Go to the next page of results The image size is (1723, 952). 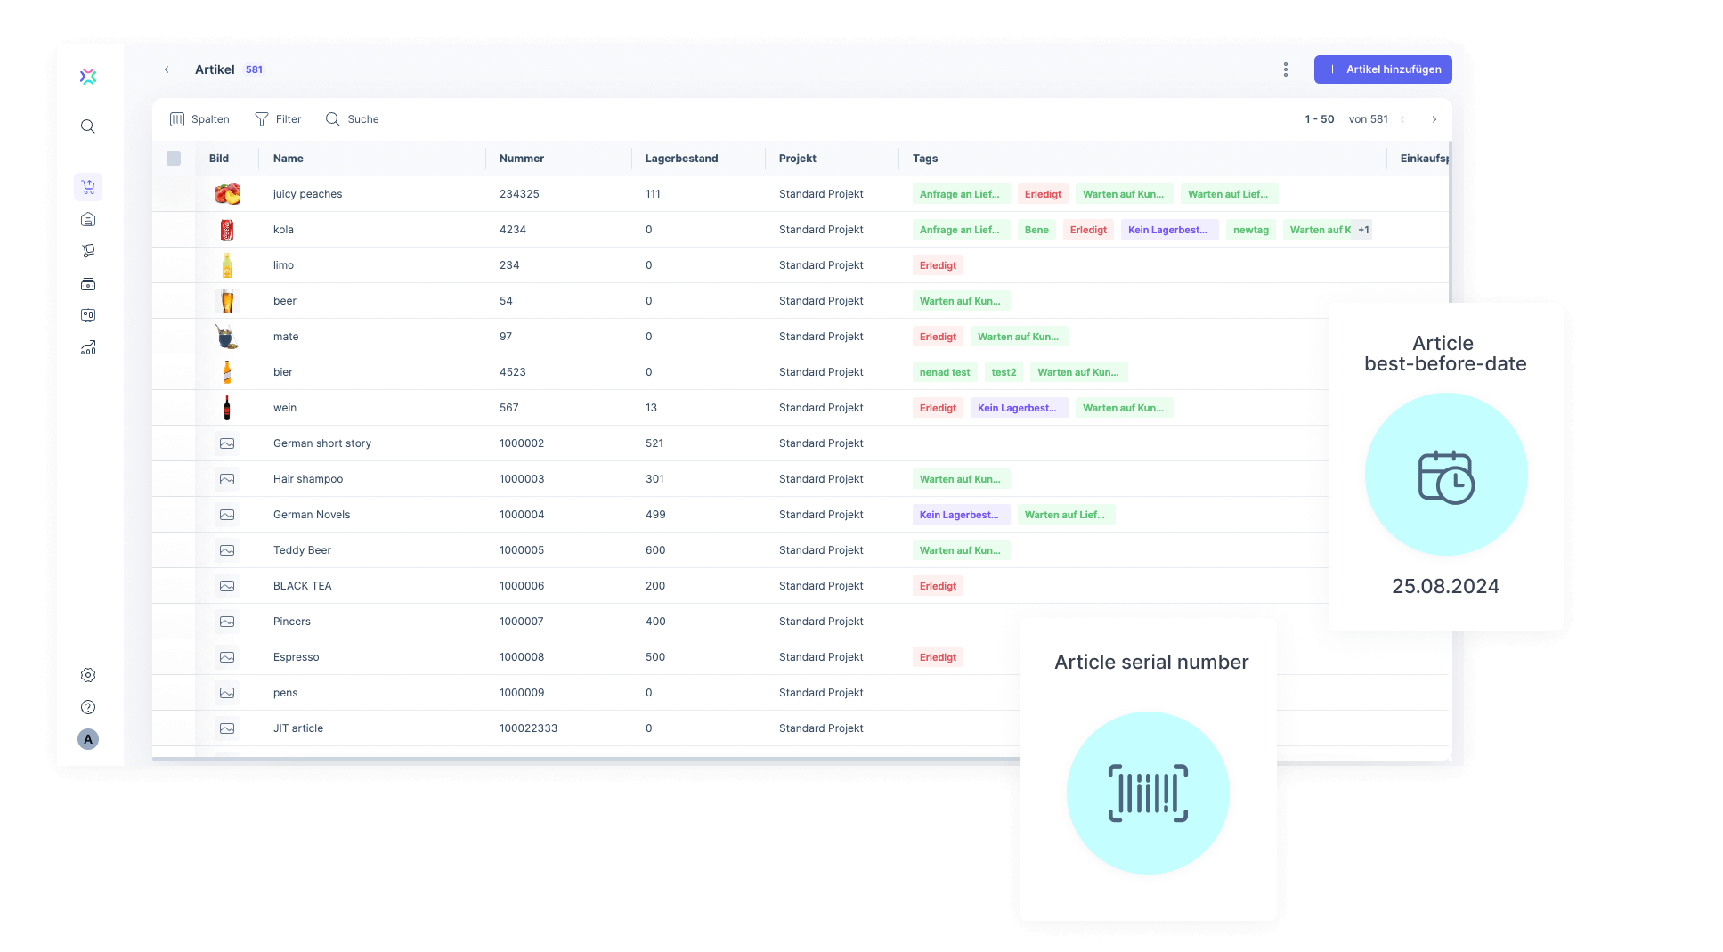[x=1434, y=119]
